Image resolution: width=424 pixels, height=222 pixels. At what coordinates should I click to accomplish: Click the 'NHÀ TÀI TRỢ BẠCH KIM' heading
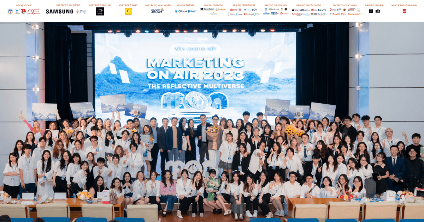[x=100, y=5]
